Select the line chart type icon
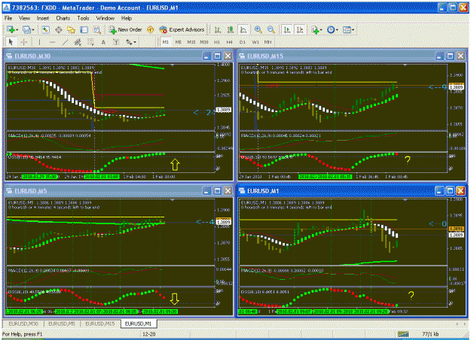Screen dimensions: 471x340 [243, 29]
